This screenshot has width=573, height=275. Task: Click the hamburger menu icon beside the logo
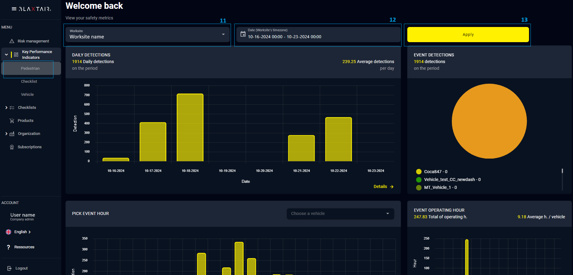14,9
